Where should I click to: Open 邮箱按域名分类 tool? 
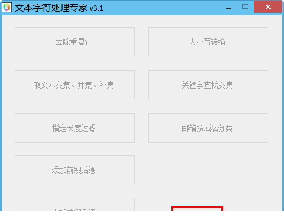point(208,128)
